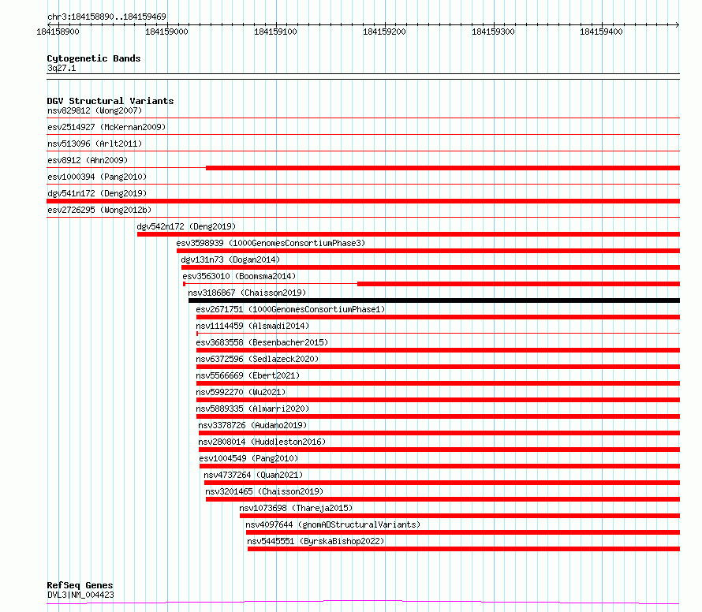Select variant nsv1114459 (Alsmadi2014) label
The height and width of the screenshot is (612, 702).
252,326
